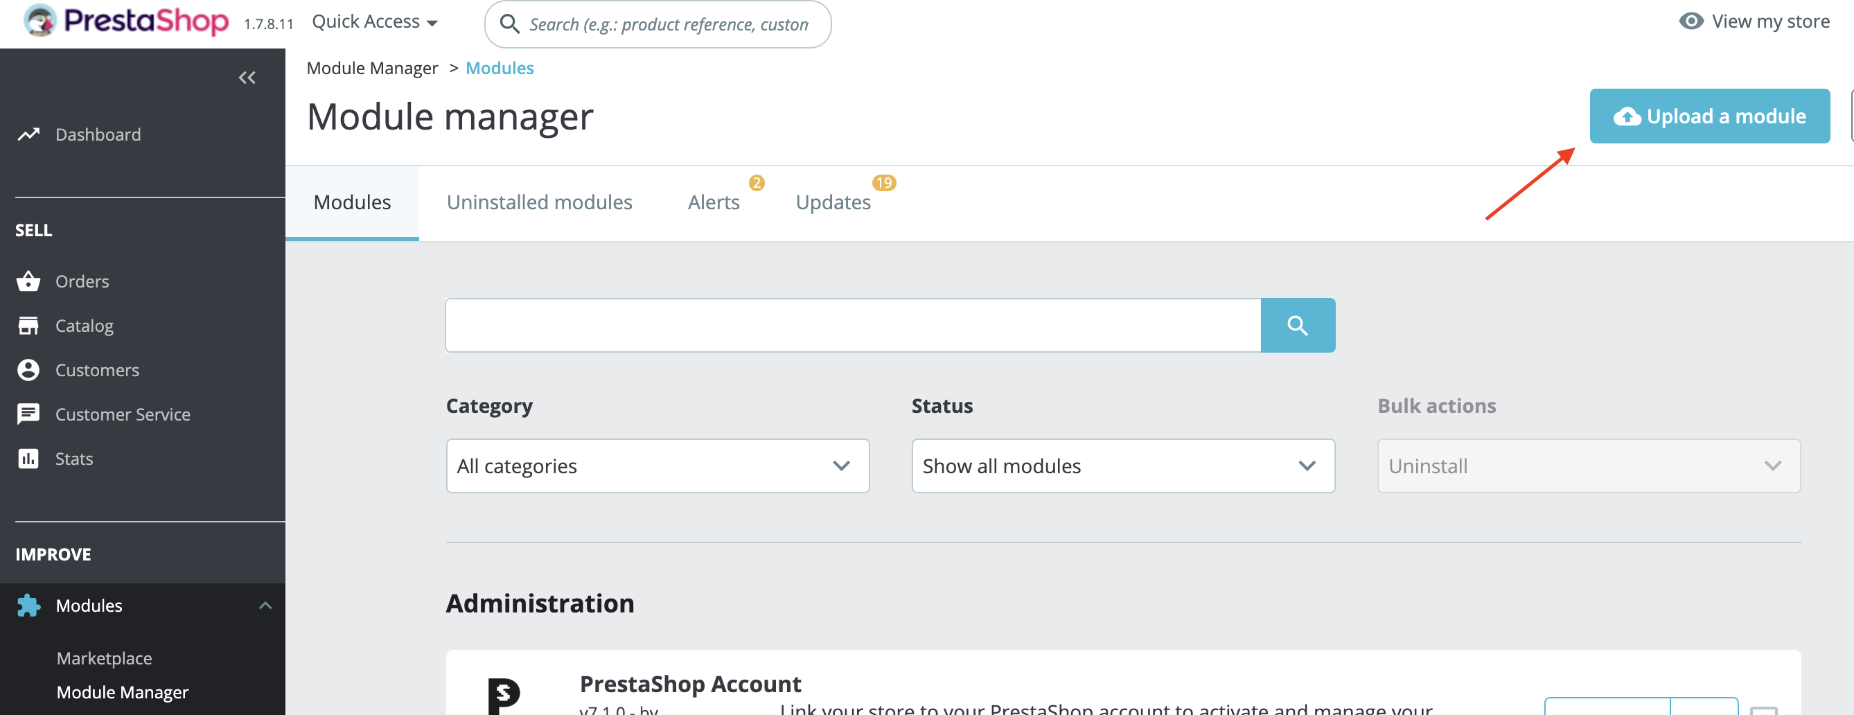Open the Updates tab showing 19 updates
Image resolution: width=1854 pixels, height=715 pixels.
click(x=833, y=202)
